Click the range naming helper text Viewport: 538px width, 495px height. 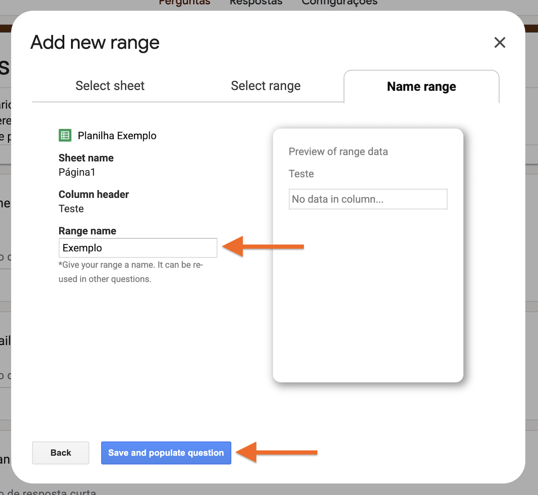coord(130,271)
